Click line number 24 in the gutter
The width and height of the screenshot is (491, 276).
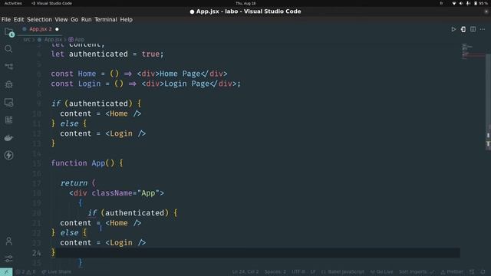click(x=36, y=252)
